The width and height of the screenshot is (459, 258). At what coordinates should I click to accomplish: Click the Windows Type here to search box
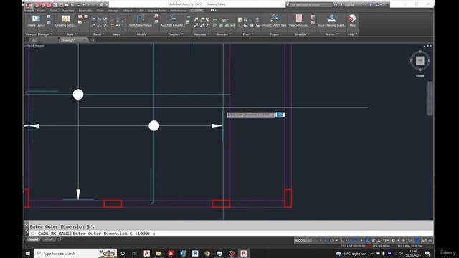tap(75, 253)
